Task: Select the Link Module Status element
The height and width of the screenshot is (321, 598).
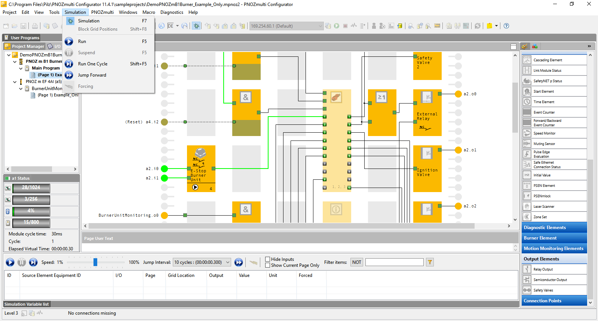Action: click(555, 70)
